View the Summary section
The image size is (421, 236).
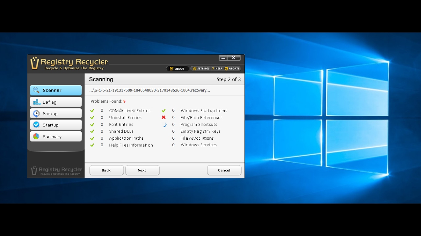56,136
